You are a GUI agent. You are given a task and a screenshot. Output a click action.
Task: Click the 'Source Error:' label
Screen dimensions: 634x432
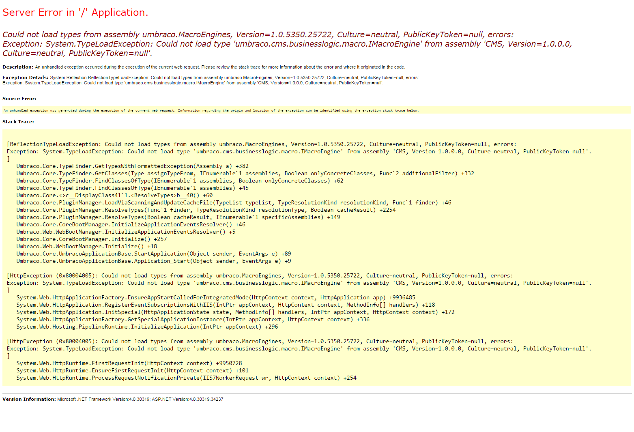pyautogui.click(x=19, y=99)
